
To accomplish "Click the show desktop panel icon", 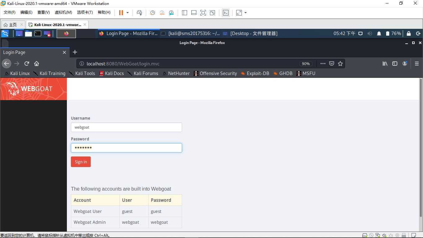I will (19, 33).
